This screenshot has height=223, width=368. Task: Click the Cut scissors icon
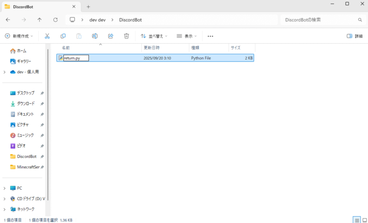pos(47,36)
